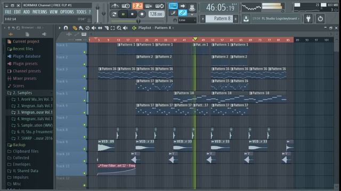Click the 128.000 tempo field
This screenshot has width=341, height=191.
(x=156, y=14)
